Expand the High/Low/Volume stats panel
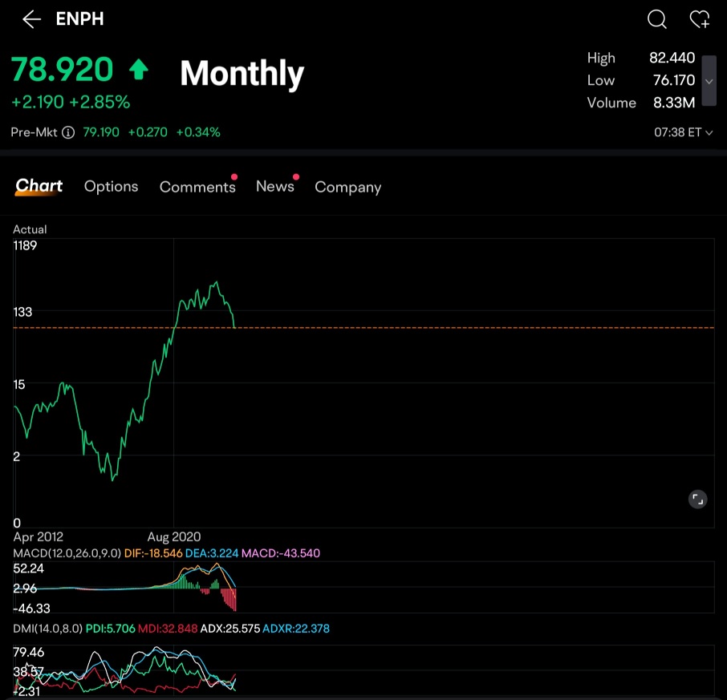 coord(709,81)
